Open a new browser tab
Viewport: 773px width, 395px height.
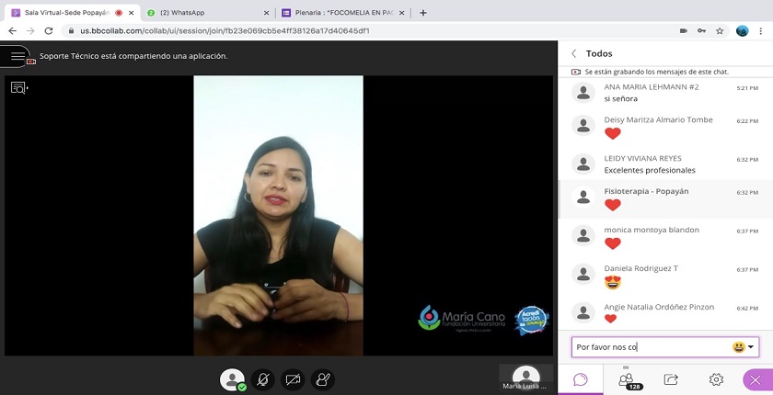coord(423,13)
